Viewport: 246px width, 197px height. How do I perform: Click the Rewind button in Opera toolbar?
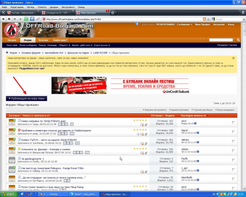click(3, 19)
